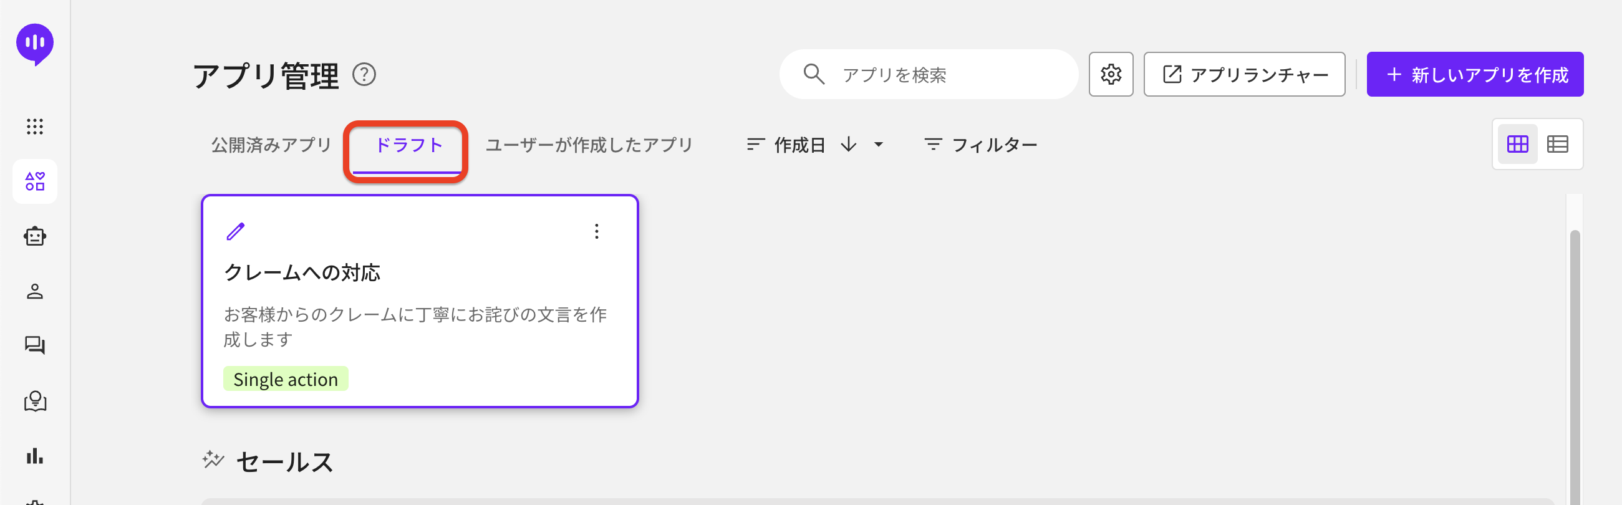This screenshot has width=1622, height=505.
Task: Click the purple app logo in sidebar
Action: pos(35,44)
